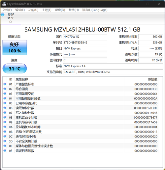Screen dimensions: 165x170
Task: Click status dot beside 不安全关机计数 row
Action: [5, 141]
